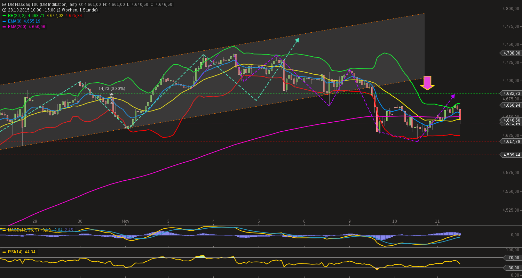Click the magenta EMA(200) color marker

click(x=4, y=27)
